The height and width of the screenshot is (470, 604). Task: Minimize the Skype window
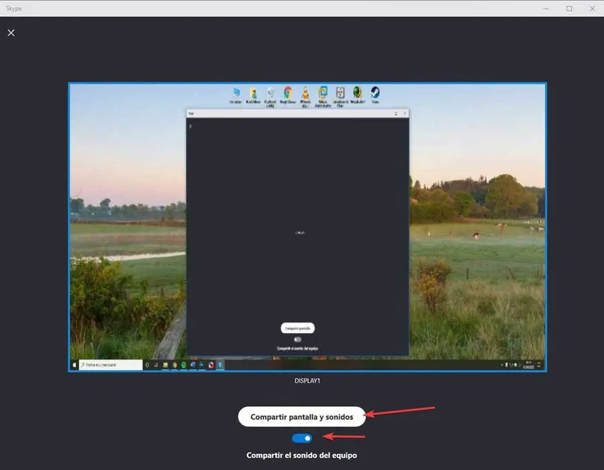[546, 9]
